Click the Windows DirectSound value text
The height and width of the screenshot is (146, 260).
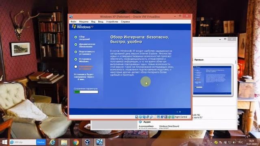[x=169, y=126]
